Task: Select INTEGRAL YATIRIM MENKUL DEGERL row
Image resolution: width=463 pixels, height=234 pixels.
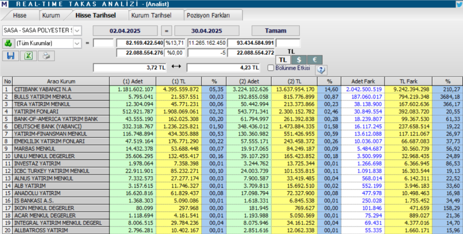Action: 232,223
